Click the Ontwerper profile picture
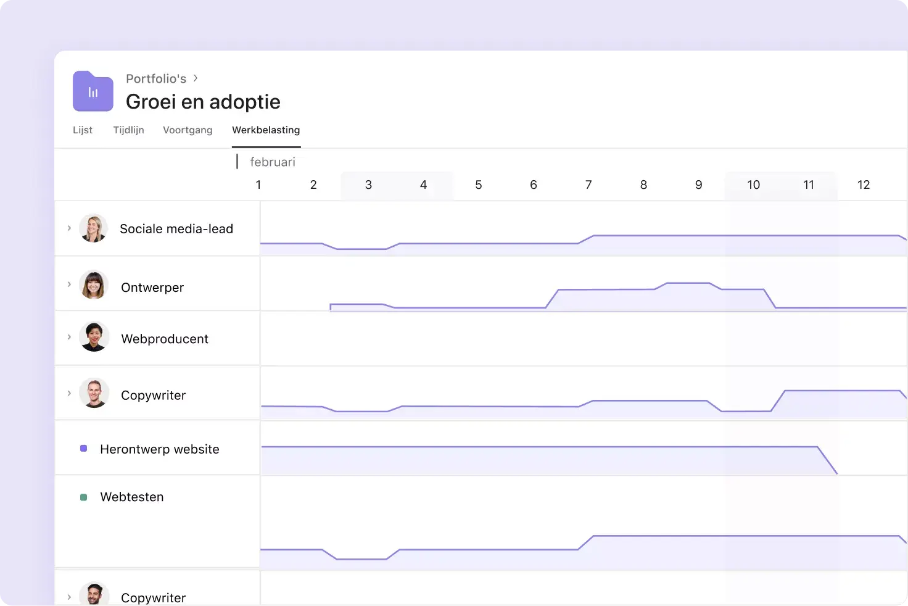The height and width of the screenshot is (606, 908). click(x=93, y=285)
